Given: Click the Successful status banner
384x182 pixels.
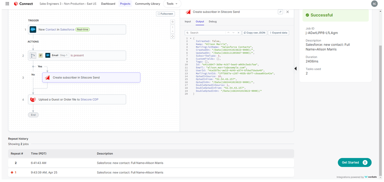Looking at the screenshot, I should click(x=336, y=15).
